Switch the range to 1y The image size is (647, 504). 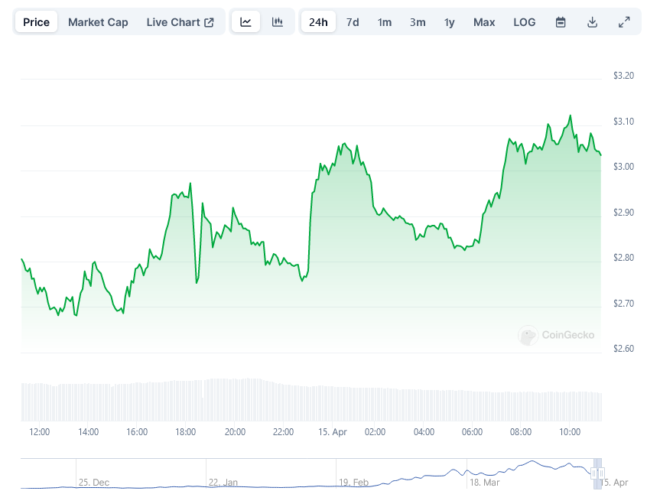pyautogui.click(x=450, y=22)
